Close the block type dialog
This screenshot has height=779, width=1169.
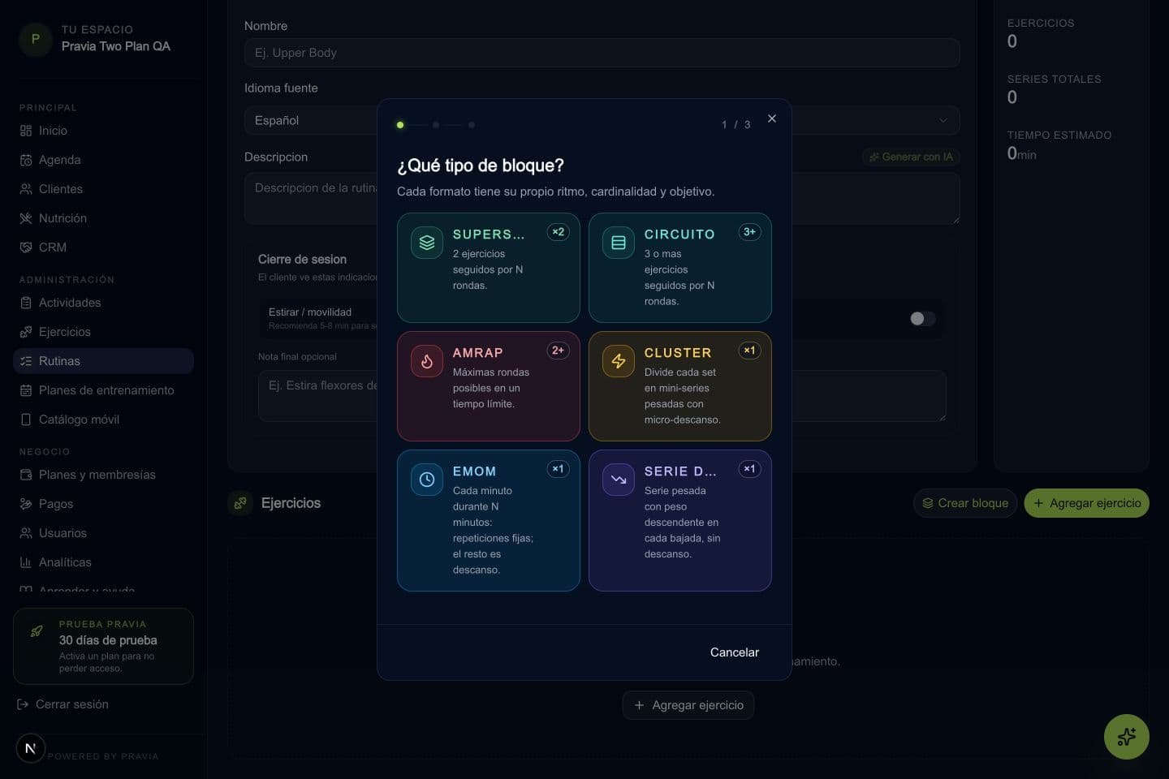[x=772, y=118]
